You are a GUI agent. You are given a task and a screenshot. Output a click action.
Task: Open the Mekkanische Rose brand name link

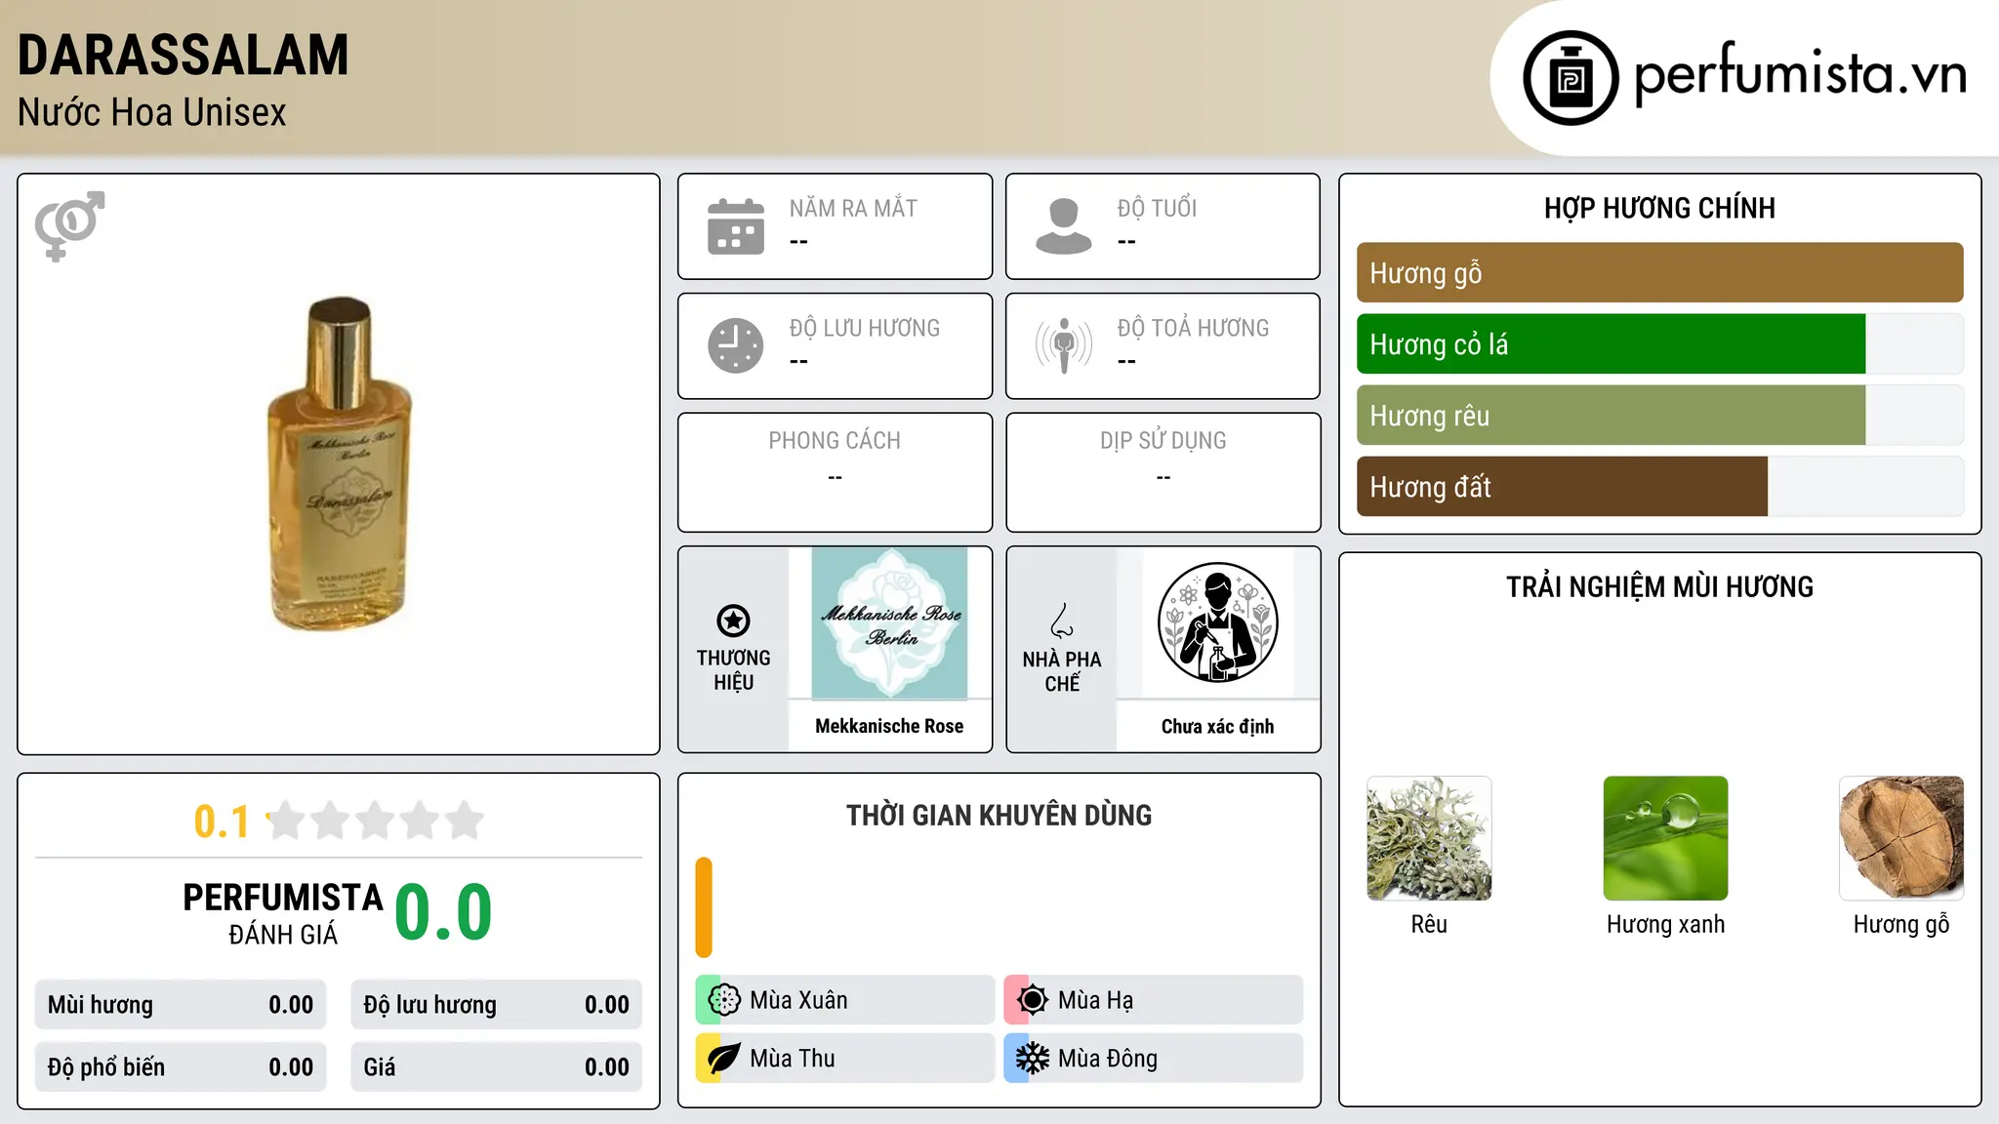[889, 726]
